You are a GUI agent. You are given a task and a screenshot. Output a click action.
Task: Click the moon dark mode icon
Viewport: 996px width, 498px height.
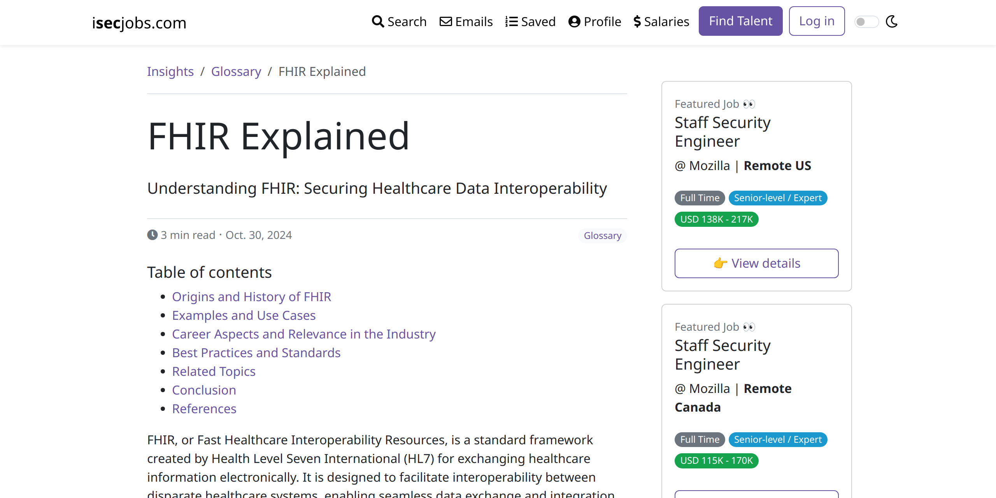(x=891, y=21)
